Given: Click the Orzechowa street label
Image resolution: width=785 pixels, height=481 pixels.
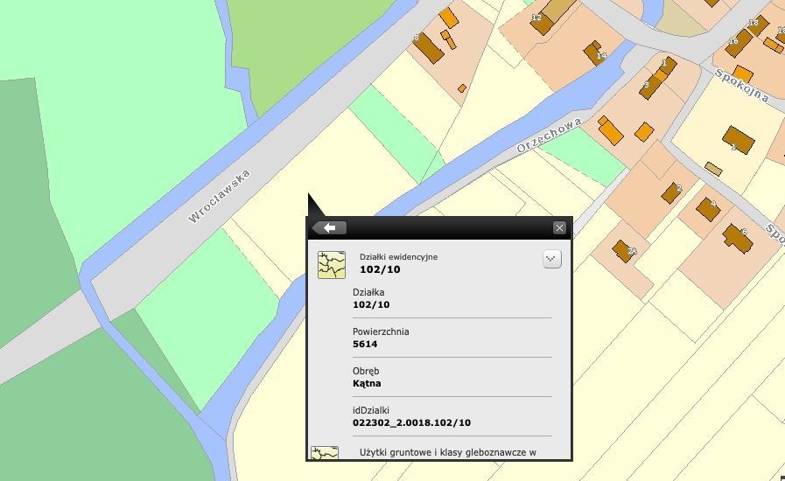Looking at the screenshot, I should pos(549,136).
